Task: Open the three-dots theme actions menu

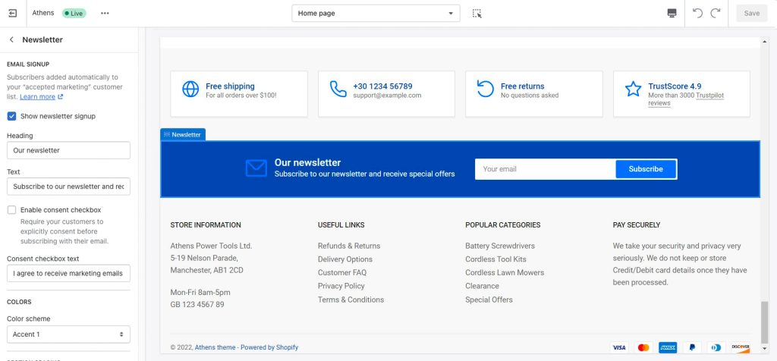Action: click(105, 14)
